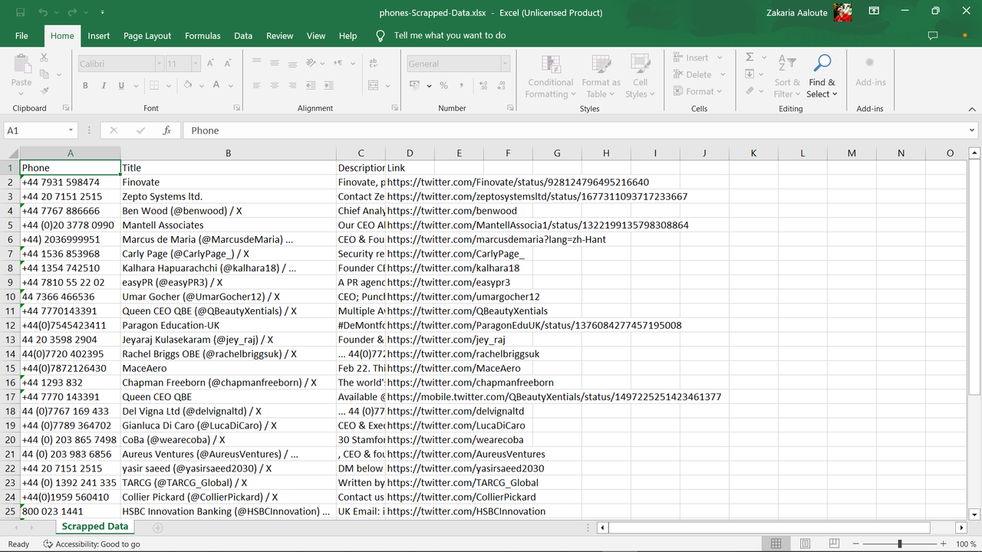Open the Calibri font name dropdown
Screen dimensions: 982x552
[x=159, y=64]
